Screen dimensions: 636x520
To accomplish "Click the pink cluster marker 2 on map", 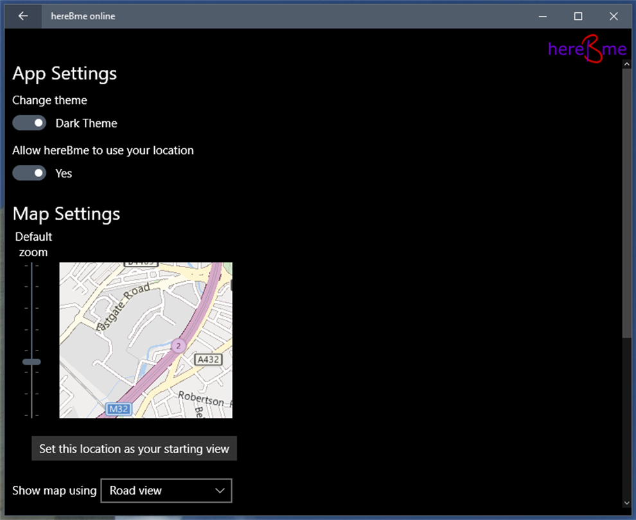I will pos(178,346).
